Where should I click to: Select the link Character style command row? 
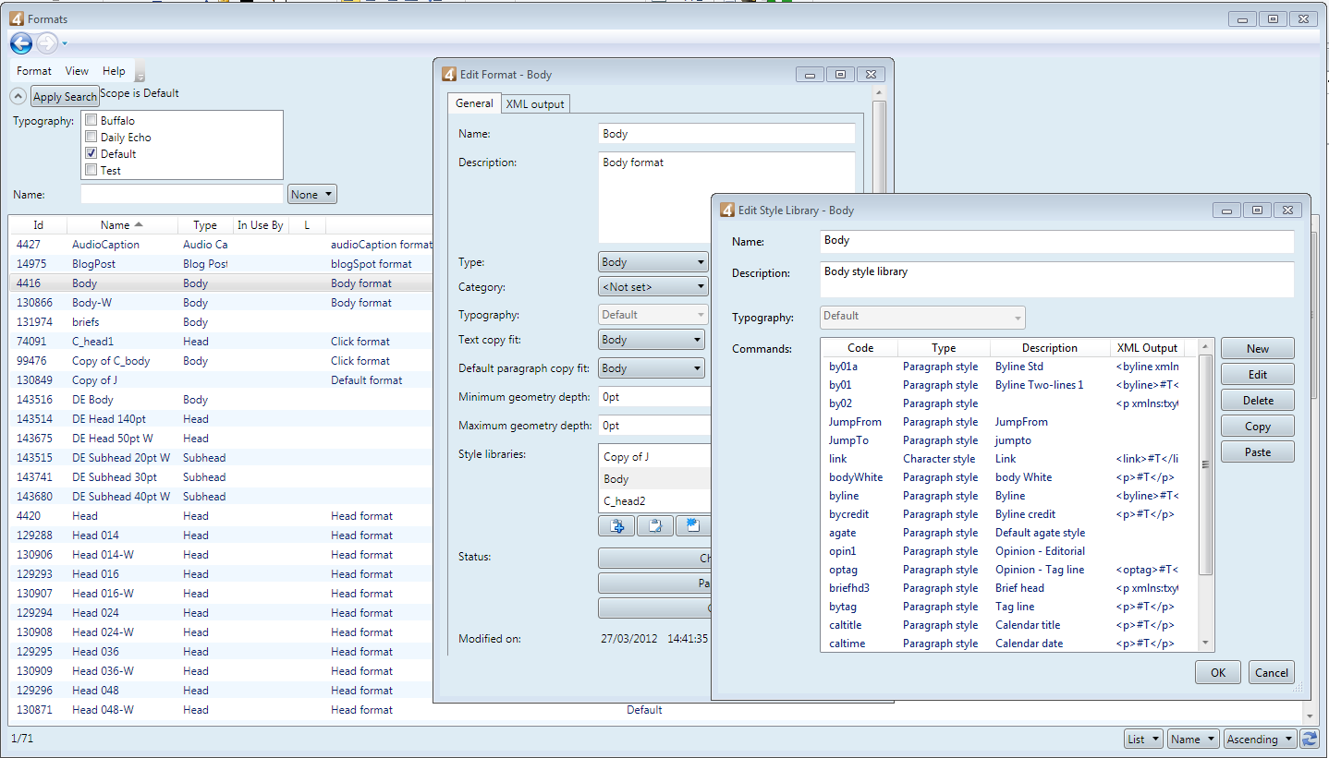click(1010, 459)
